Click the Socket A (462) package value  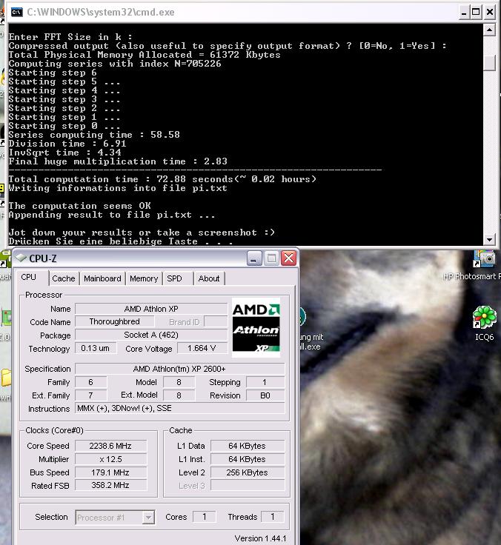(151, 335)
